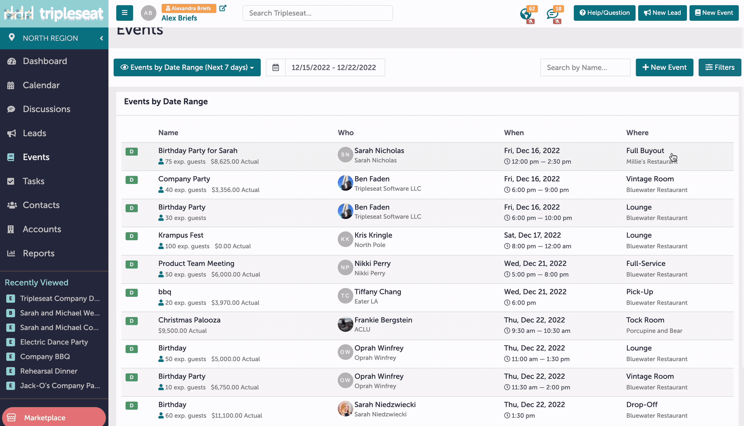Open the Product Team Meeting event
The image size is (744, 426).
196,263
